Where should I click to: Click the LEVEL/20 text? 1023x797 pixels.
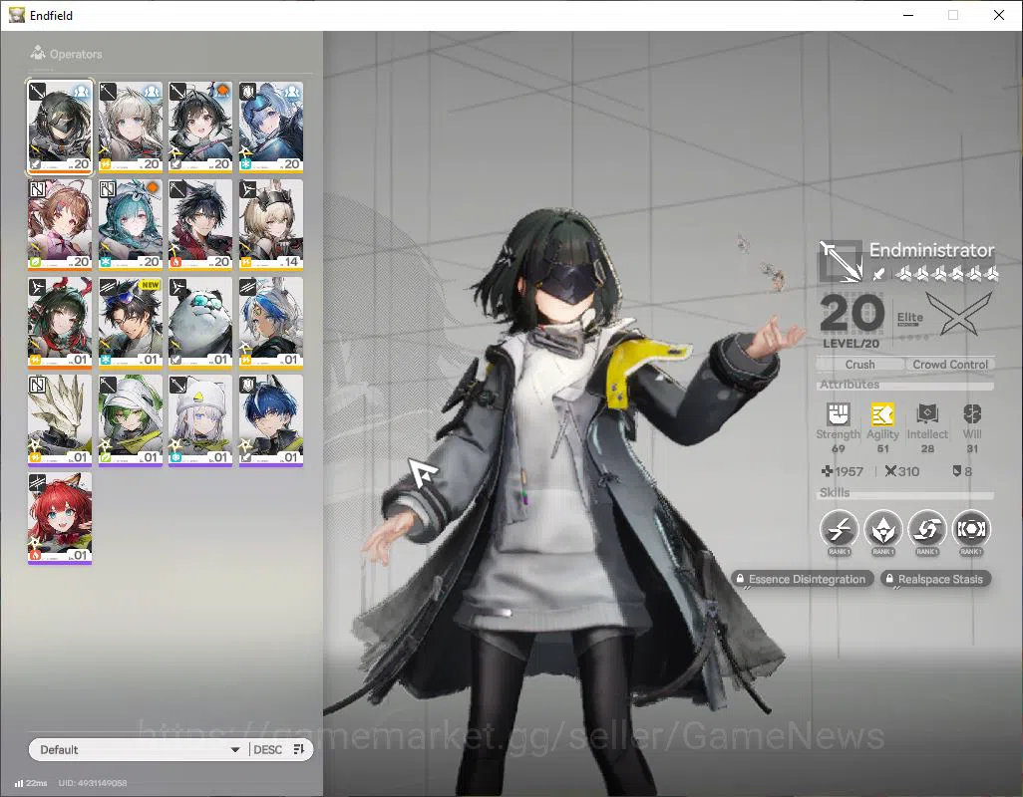tap(851, 344)
